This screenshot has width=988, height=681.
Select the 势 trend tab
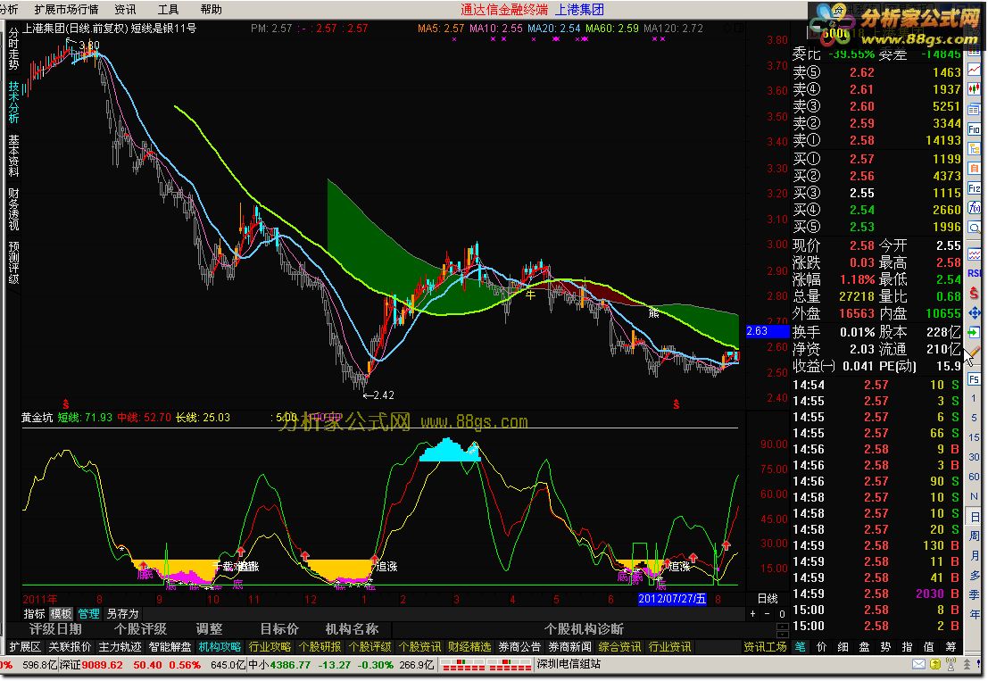point(885,647)
